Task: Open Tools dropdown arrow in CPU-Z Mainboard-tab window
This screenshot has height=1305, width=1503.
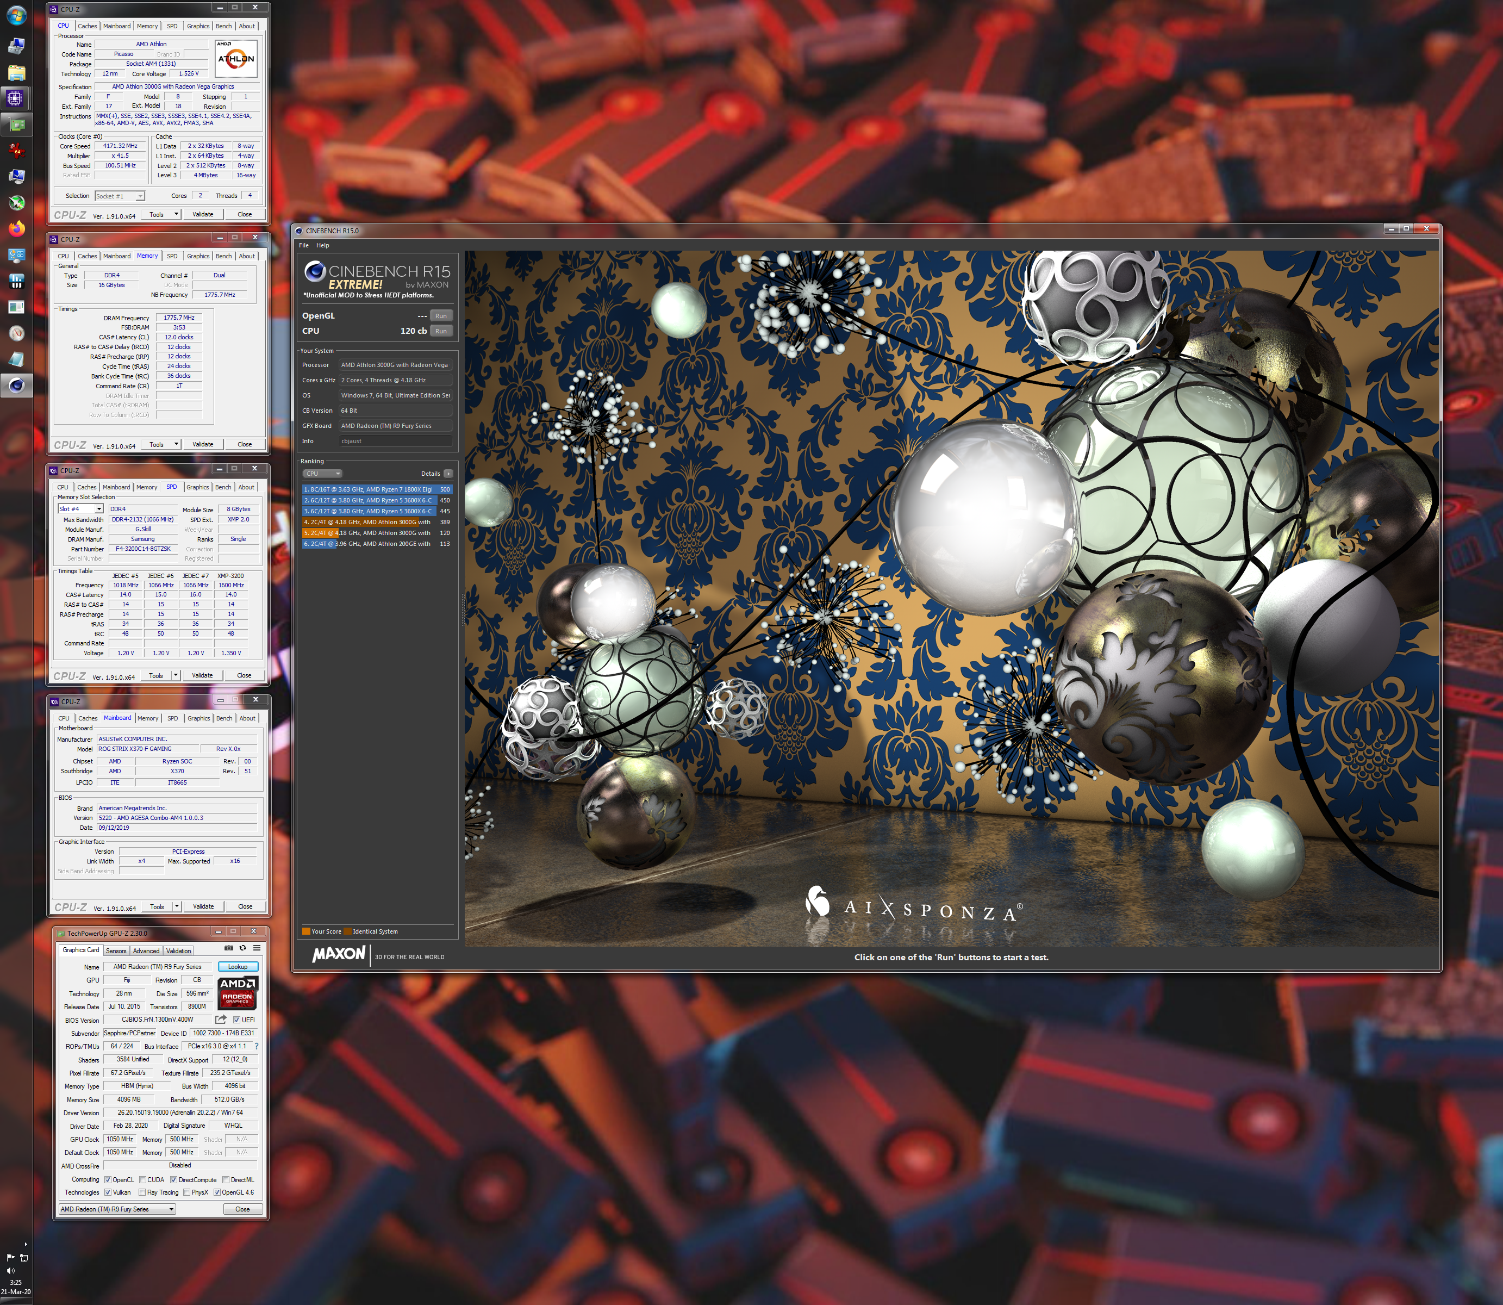Action: [177, 906]
